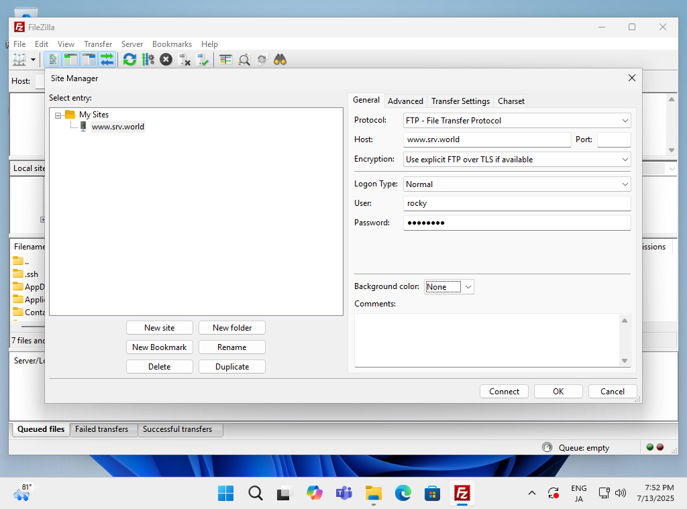Click Cancel in Site Manager
Image resolution: width=687 pixels, height=509 pixels.
pos(613,392)
